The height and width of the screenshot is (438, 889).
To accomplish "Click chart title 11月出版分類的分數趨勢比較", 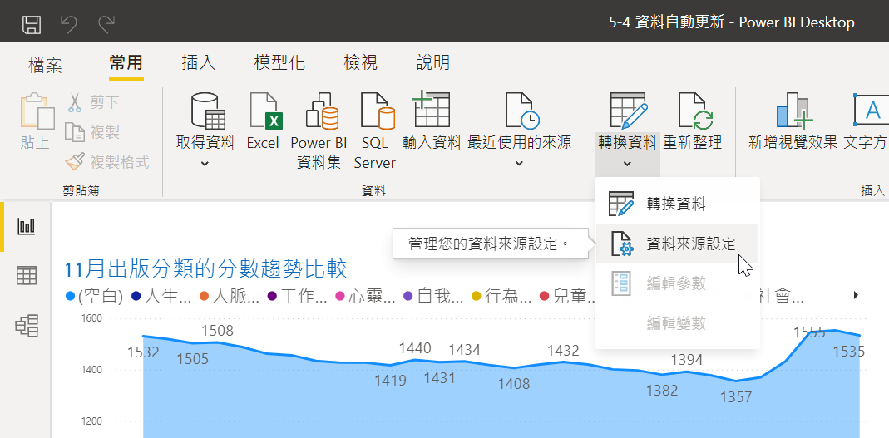I will point(205,269).
